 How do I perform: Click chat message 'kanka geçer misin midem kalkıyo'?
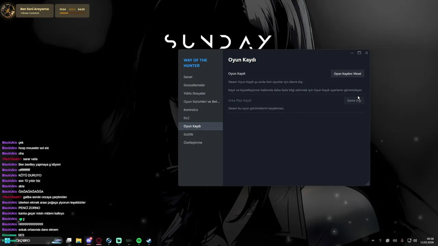click(x=41, y=214)
